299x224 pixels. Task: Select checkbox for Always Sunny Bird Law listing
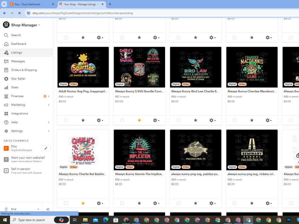178,120
